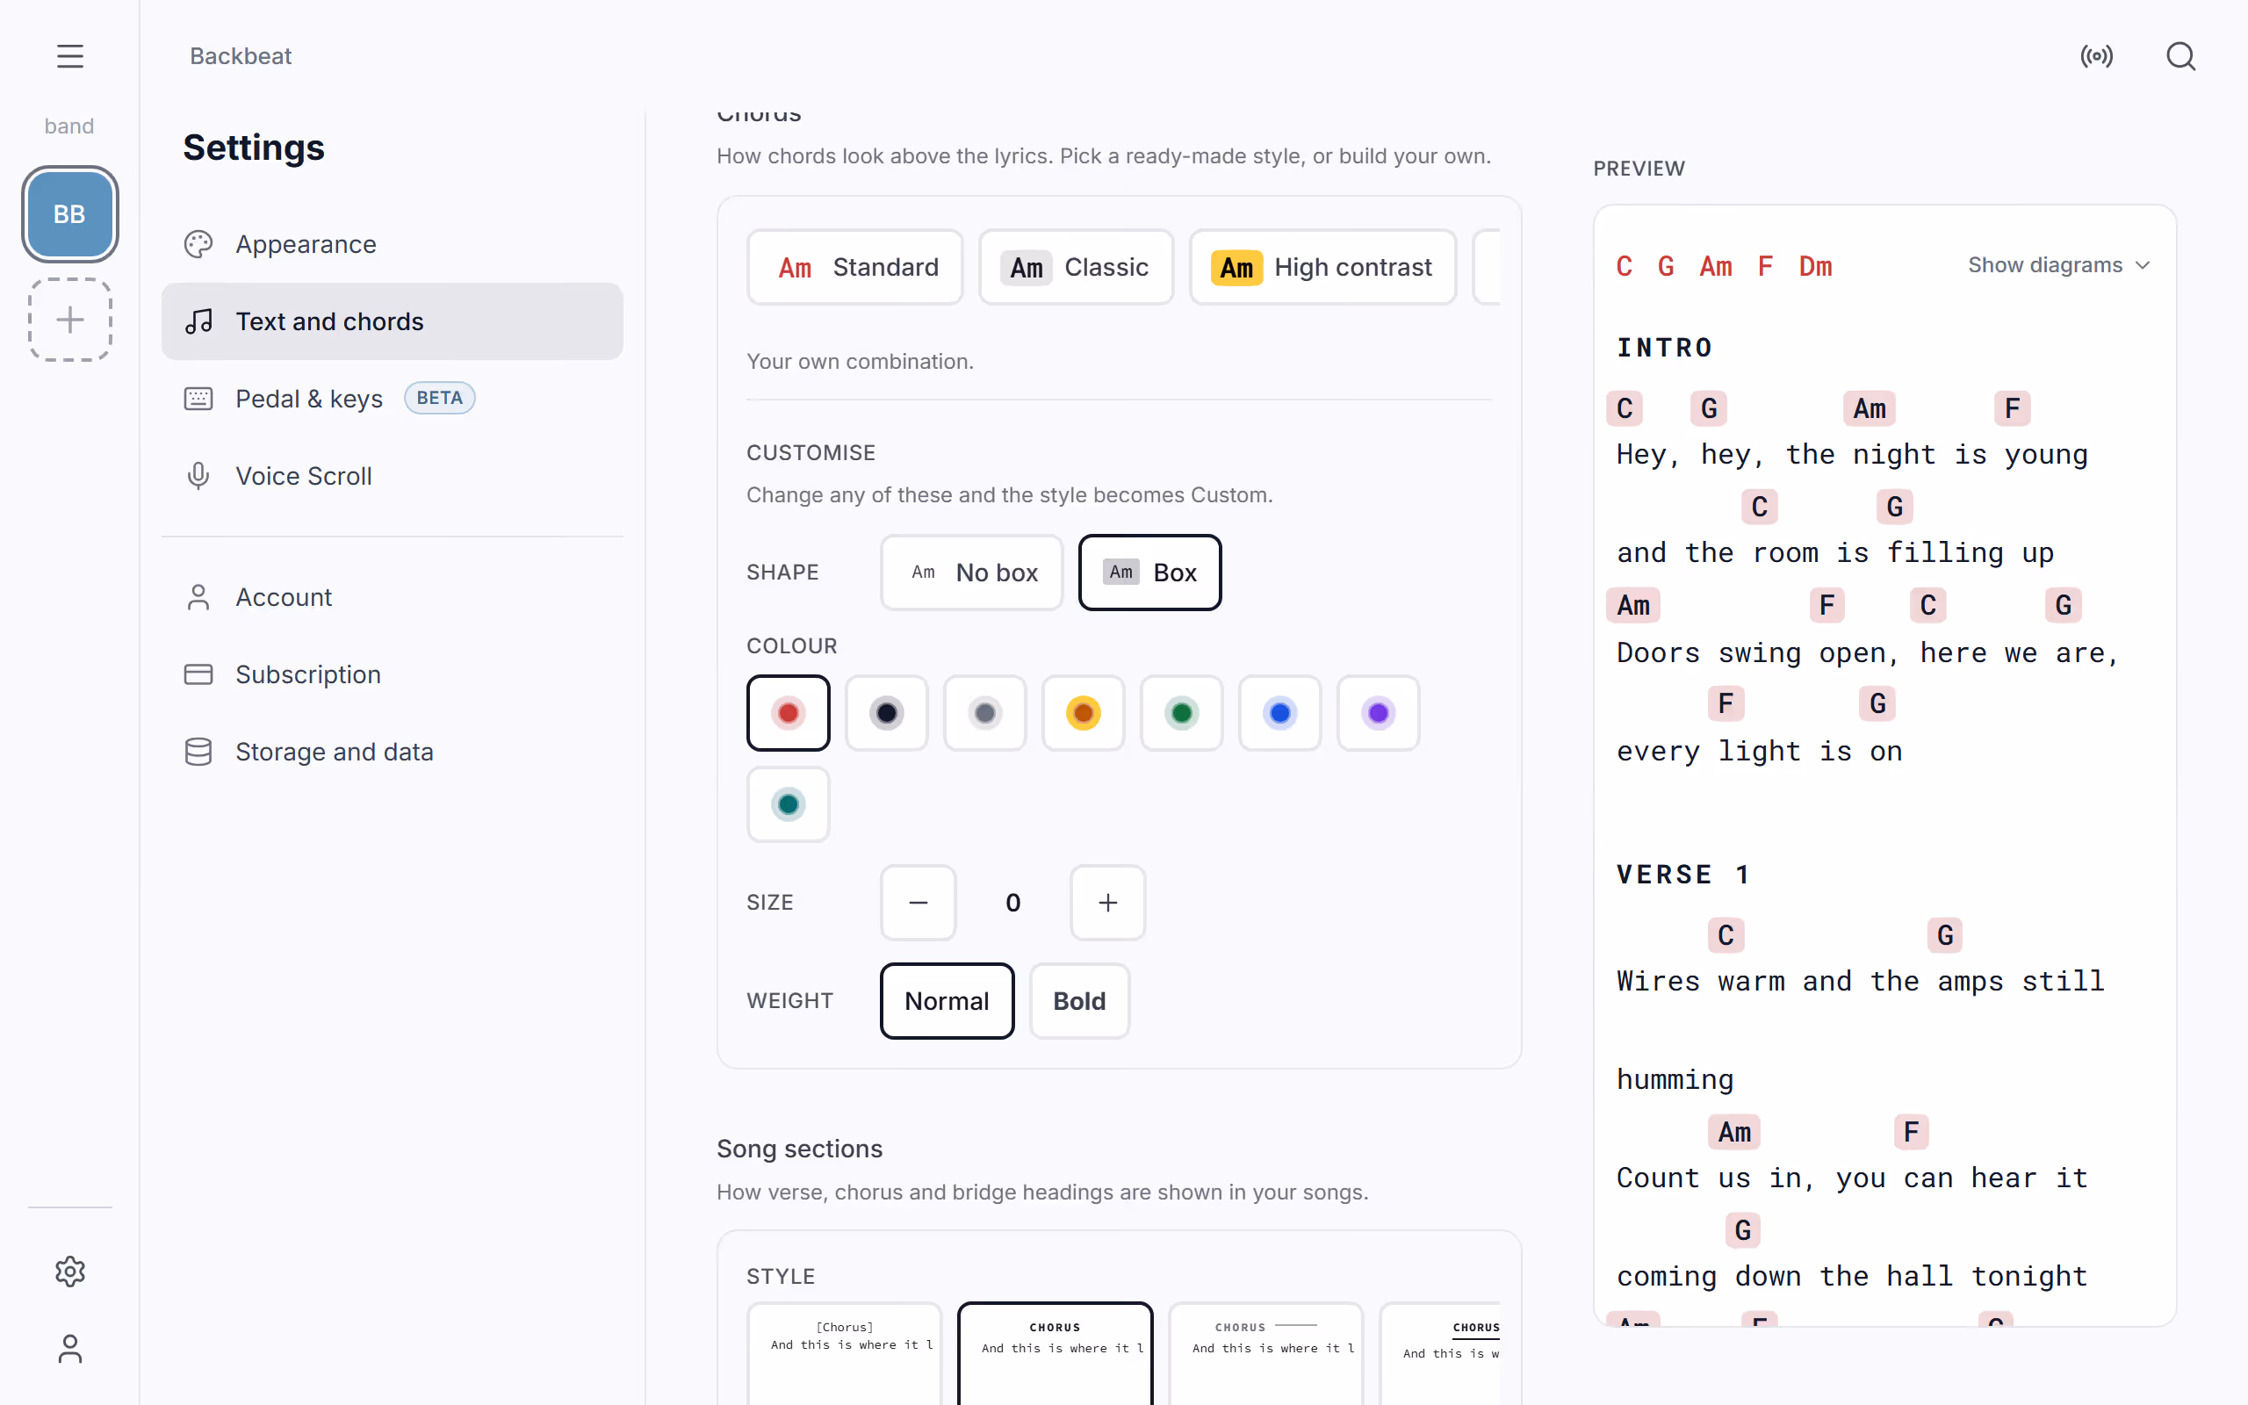Image resolution: width=2248 pixels, height=1405 pixels.
Task: Click the Subscription card icon
Action: (x=198, y=674)
